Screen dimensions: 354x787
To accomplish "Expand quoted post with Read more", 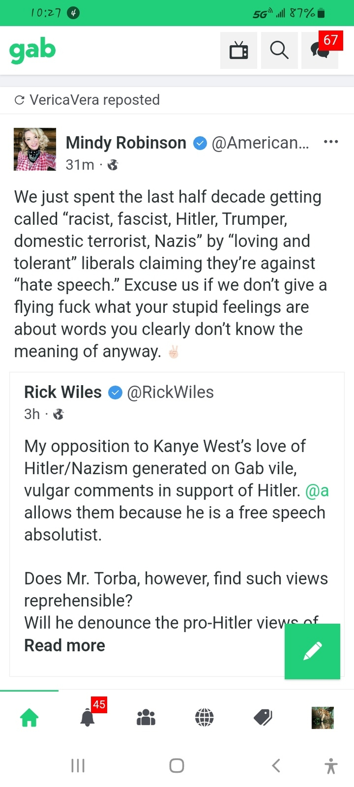I will [x=65, y=645].
